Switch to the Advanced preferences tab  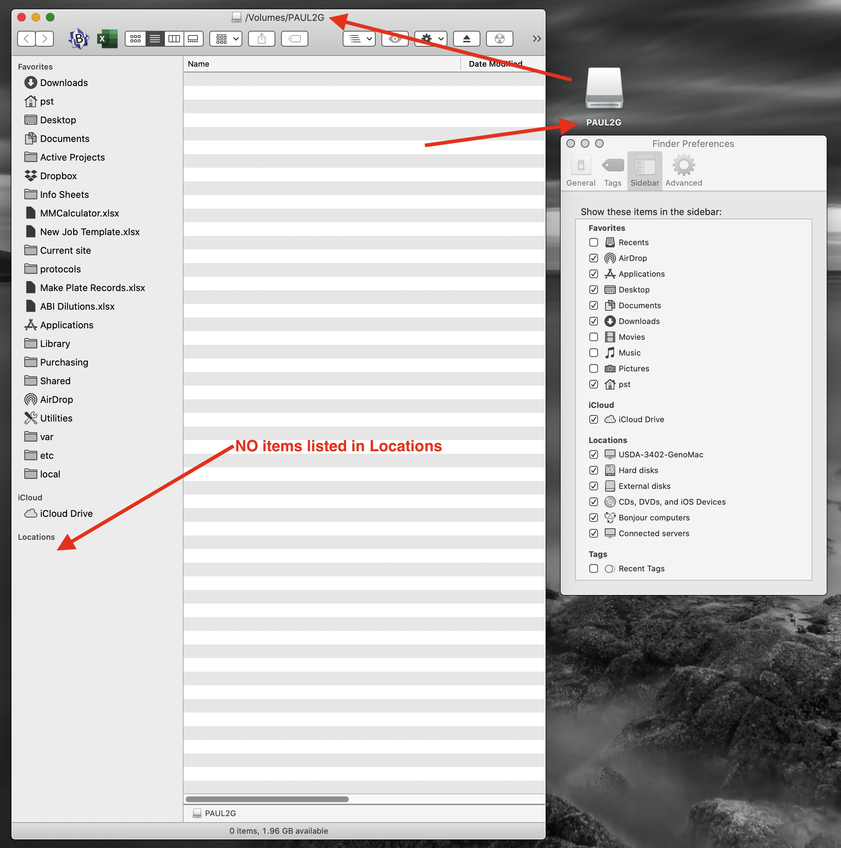point(683,171)
